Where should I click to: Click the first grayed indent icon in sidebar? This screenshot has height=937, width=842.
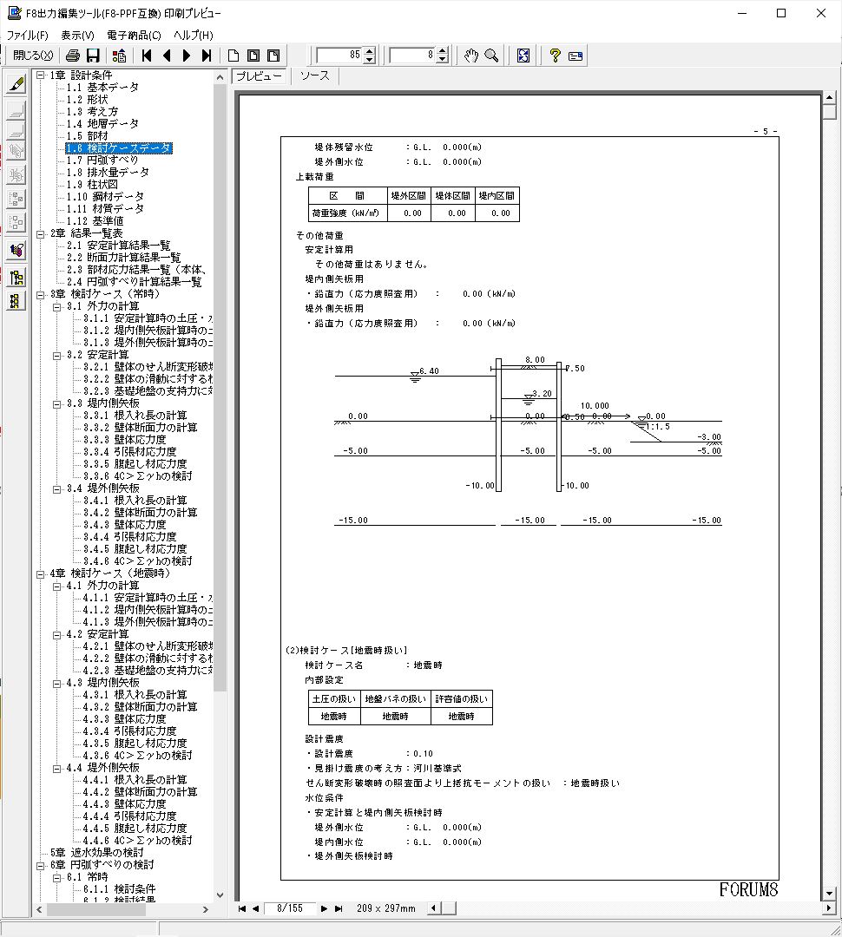click(16, 111)
